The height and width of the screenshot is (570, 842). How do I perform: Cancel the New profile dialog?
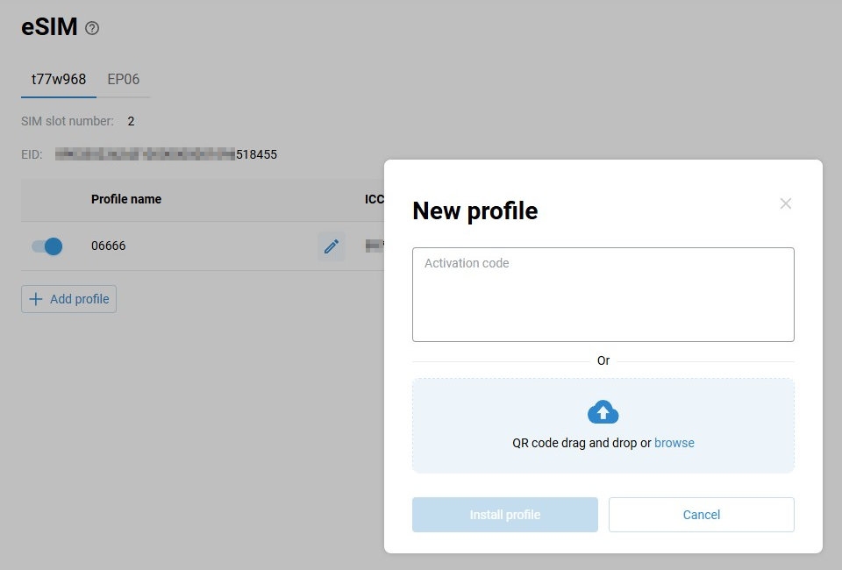(702, 515)
